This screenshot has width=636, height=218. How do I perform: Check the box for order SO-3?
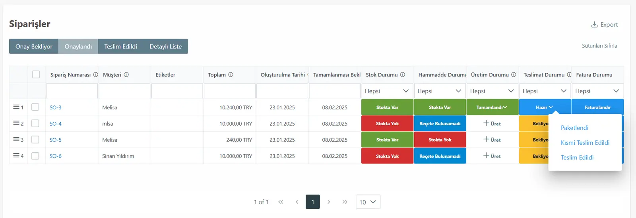point(35,107)
